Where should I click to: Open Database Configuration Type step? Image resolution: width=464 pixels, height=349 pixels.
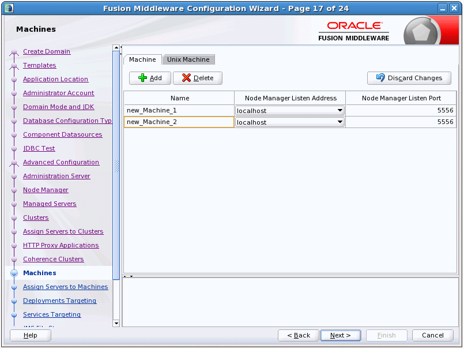click(x=67, y=121)
